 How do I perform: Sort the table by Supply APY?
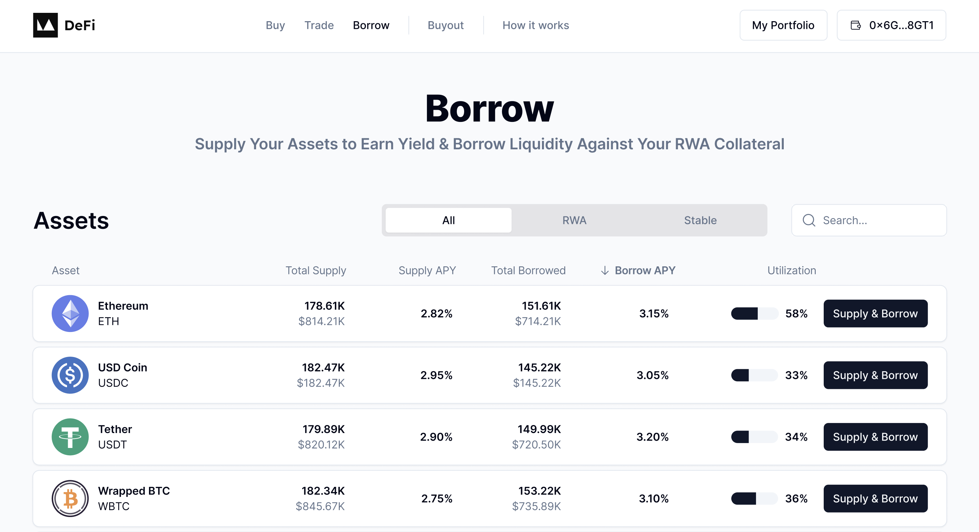click(x=427, y=271)
